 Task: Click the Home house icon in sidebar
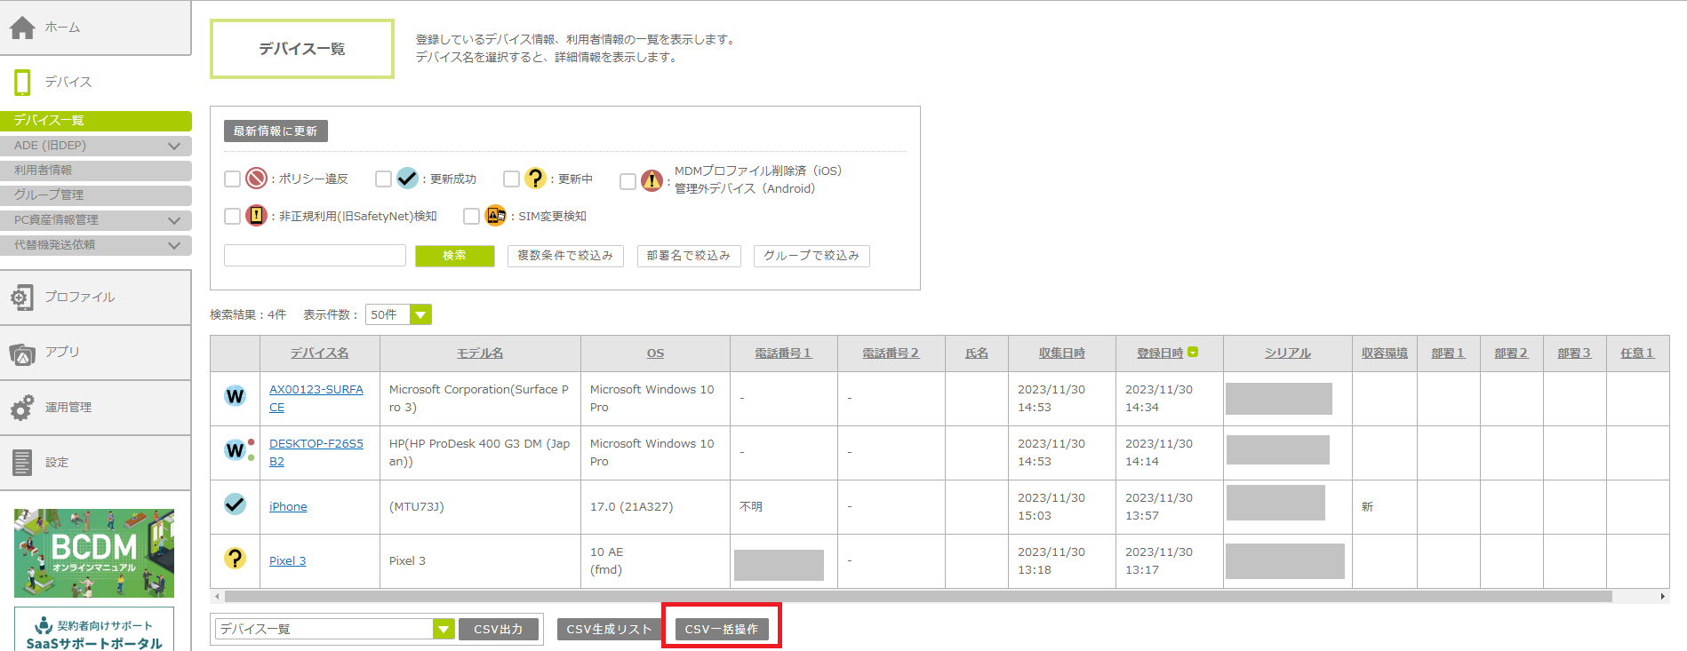point(22,28)
